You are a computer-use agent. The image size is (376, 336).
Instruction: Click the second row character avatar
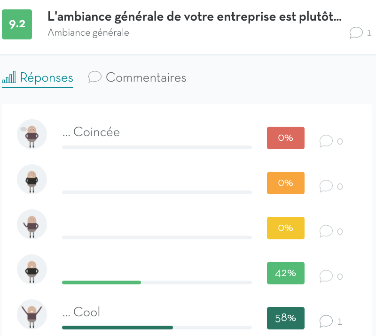pos(32,179)
